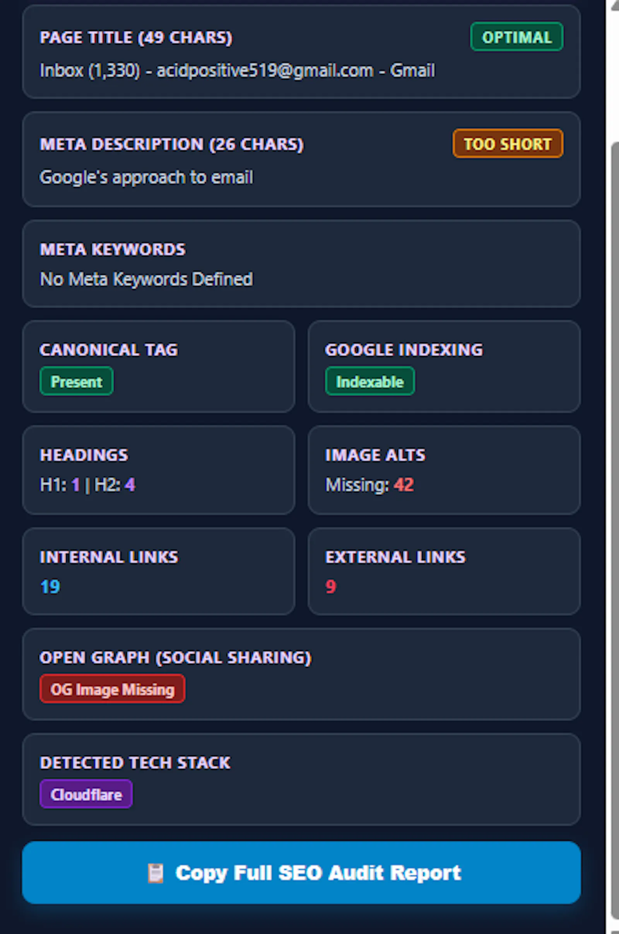The height and width of the screenshot is (934, 619).
Task: Click the 'DETECTED TECH STACK' heading
Action: [135, 763]
